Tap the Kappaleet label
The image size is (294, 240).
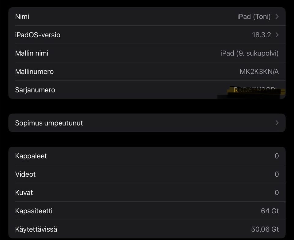pyautogui.click(x=31, y=156)
